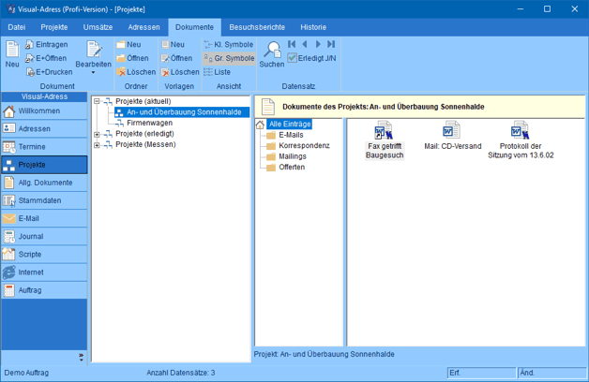Select the Dokumente ribbon tab

coord(194,27)
